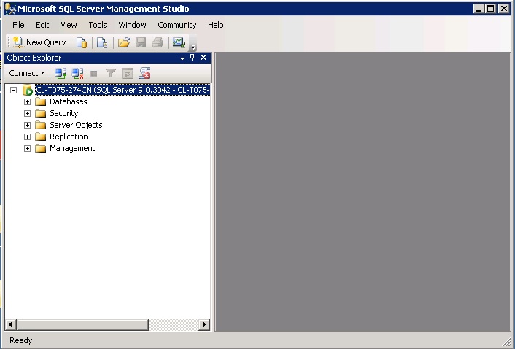Expand the Replication folder node
Image resolution: width=515 pixels, height=349 pixels.
click(x=27, y=137)
